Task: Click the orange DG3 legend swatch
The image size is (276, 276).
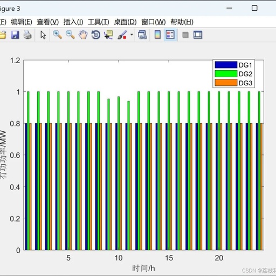Action: point(226,83)
